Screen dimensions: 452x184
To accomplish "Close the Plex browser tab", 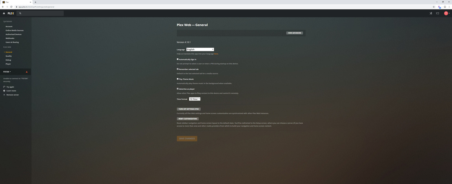I will click(x=30, y=2).
